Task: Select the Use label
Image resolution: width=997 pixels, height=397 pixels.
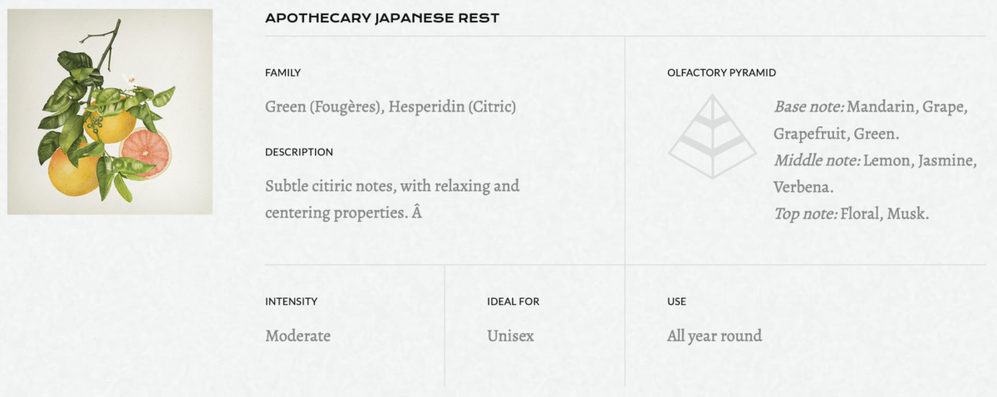Action: (x=676, y=301)
